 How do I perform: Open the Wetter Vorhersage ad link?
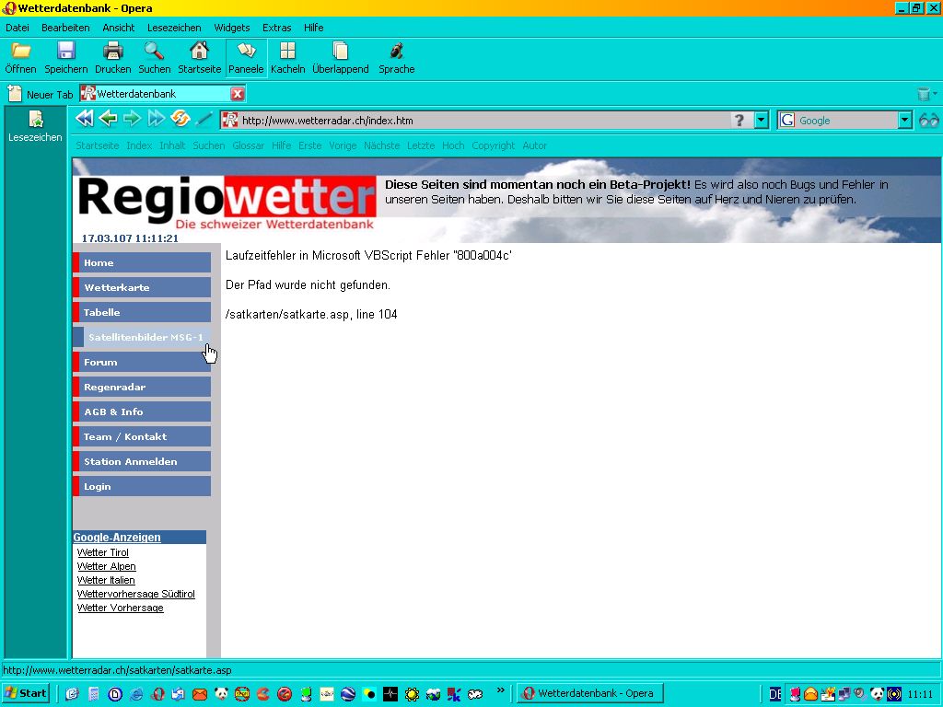(121, 608)
